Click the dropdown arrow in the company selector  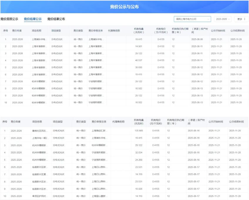[209, 19]
